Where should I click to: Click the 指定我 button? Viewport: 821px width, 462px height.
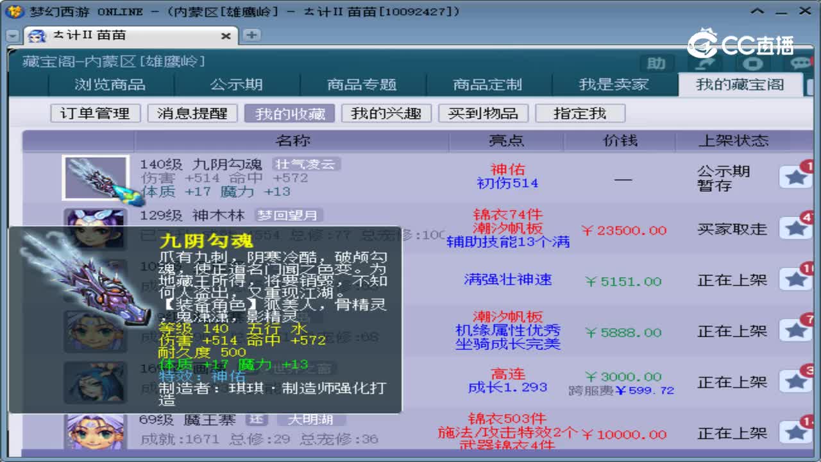click(x=580, y=113)
